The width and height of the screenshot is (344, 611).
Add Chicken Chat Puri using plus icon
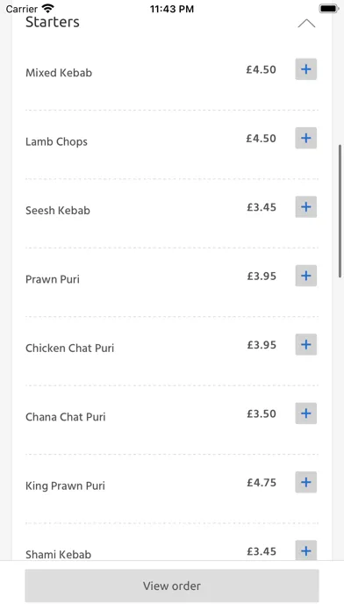tap(305, 344)
